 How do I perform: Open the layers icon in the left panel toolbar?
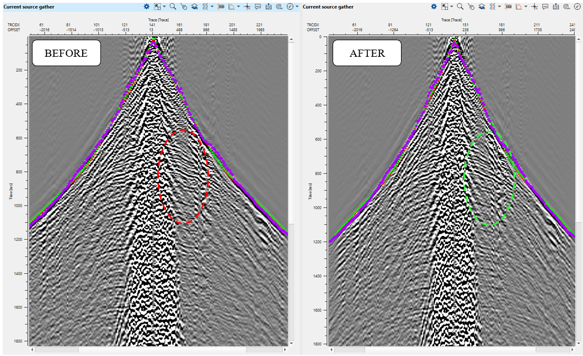pyautogui.click(x=195, y=7)
